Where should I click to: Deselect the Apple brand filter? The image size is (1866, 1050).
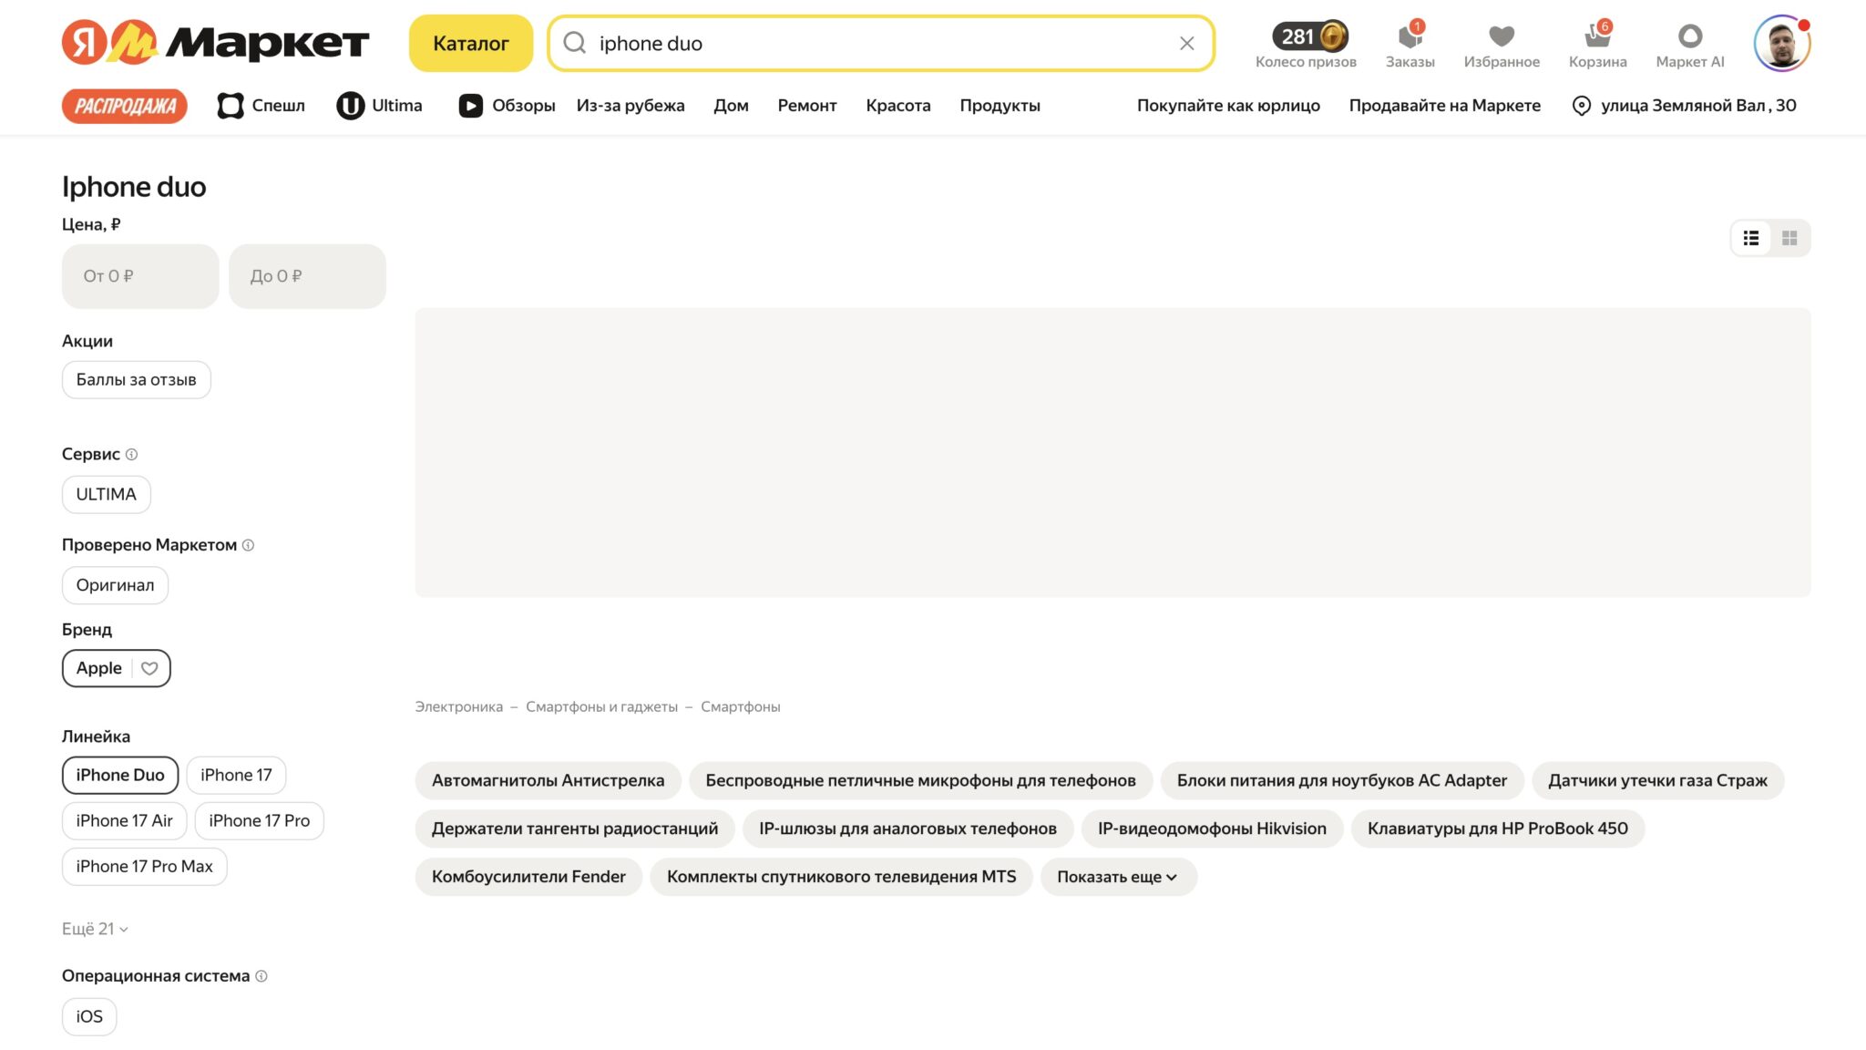coord(98,668)
